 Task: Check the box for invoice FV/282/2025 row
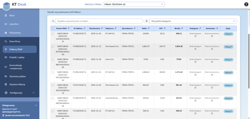(x=52, y=34)
